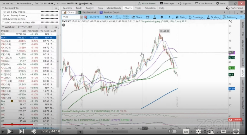Click the YouTube Subscribe button
Viewport: 247px width, 135px height.
tap(235, 120)
